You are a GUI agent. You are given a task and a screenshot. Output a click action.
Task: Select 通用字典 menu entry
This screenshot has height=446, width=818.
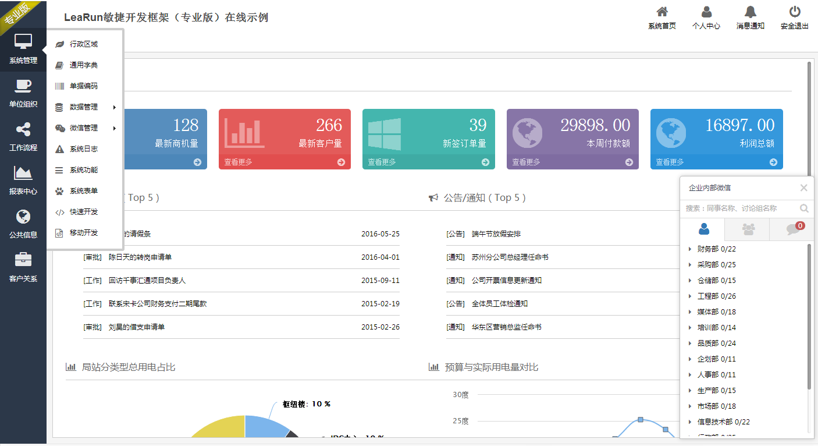pyautogui.click(x=85, y=65)
